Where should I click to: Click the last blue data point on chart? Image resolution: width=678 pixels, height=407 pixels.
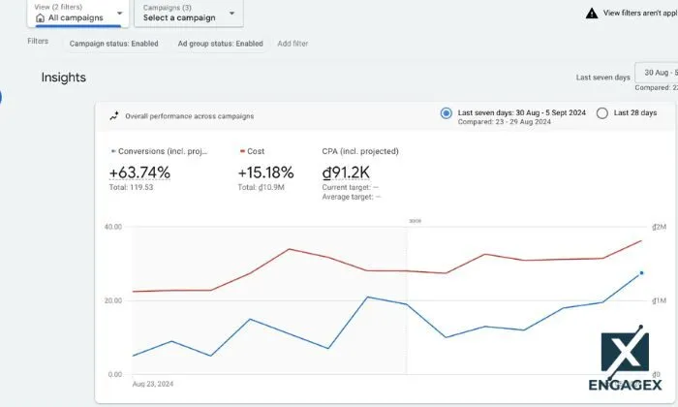click(x=641, y=273)
